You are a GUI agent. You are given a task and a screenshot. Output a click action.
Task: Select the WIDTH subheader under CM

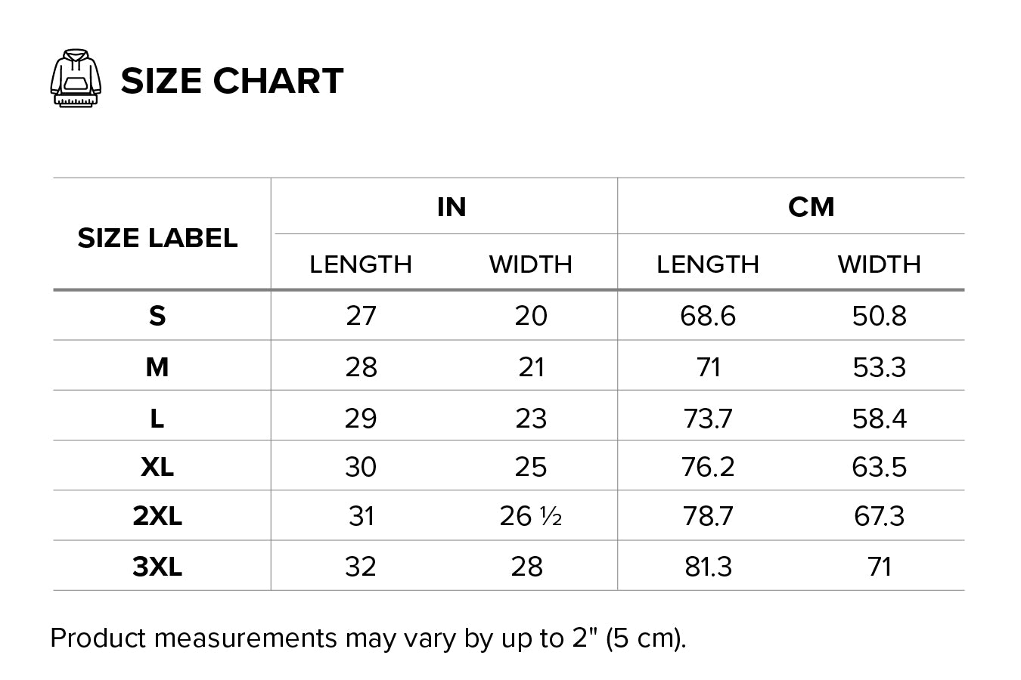(879, 264)
